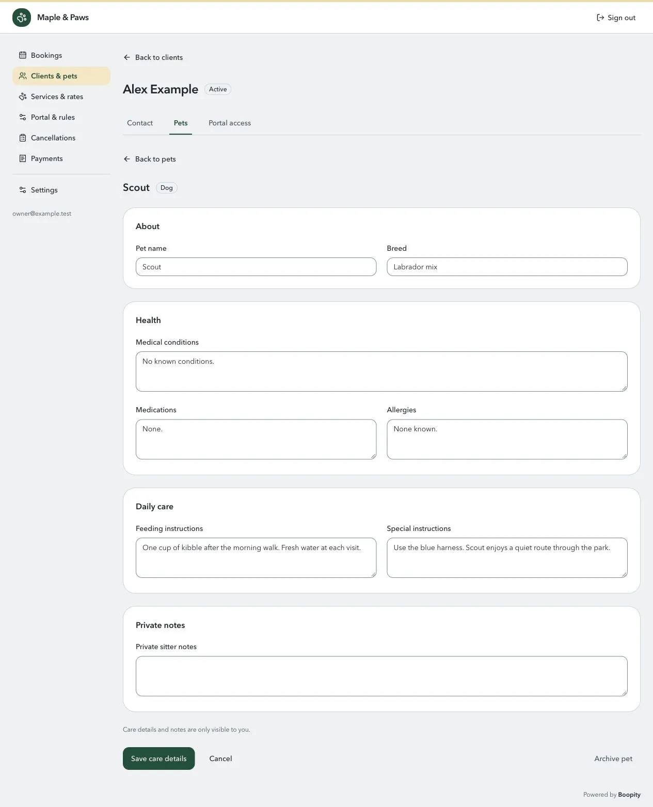This screenshot has height=807, width=653.
Task: Focus the Pet name field
Action: point(256,267)
